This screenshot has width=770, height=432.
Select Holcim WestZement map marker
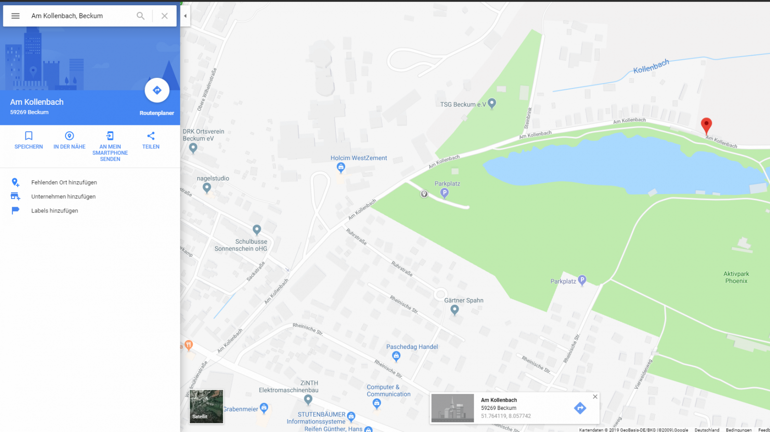tap(341, 167)
